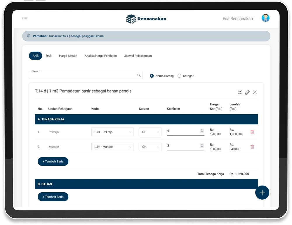Click the B. BAHAN section header
This screenshot has height=225, width=292.
click(x=146, y=184)
